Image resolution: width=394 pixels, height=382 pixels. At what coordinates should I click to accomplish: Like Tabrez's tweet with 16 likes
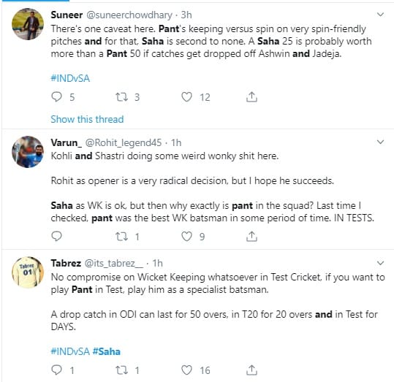click(x=186, y=370)
